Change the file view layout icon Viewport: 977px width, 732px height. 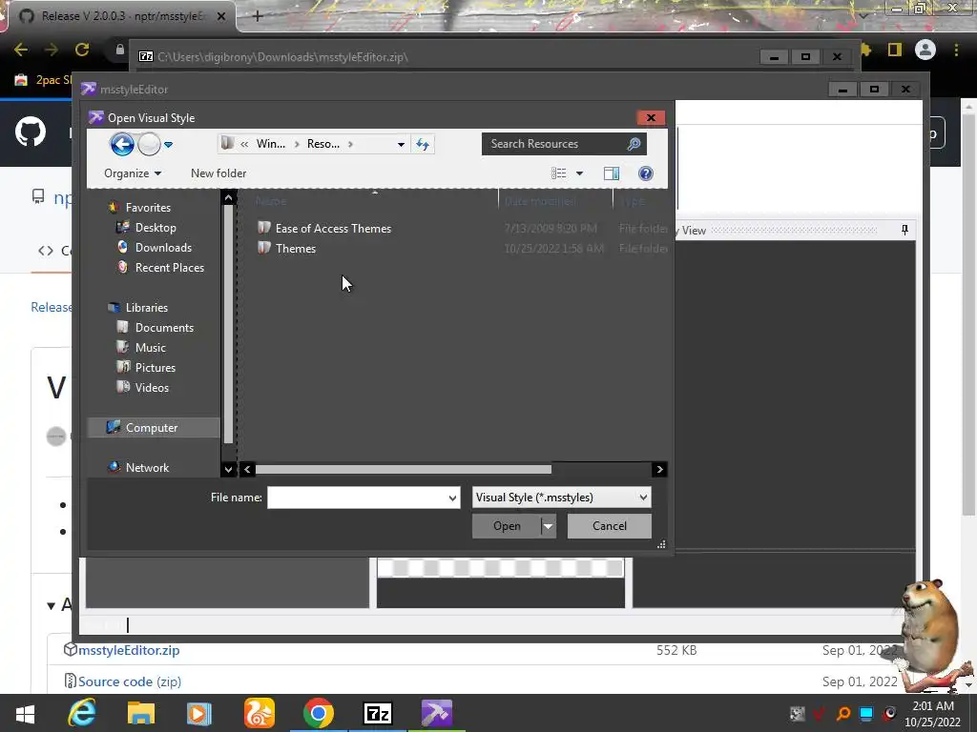(x=558, y=173)
